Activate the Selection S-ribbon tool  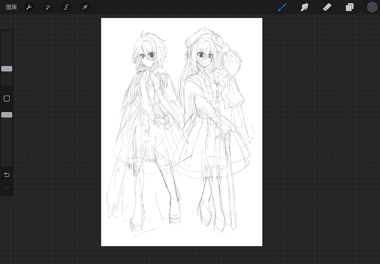(x=66, y=7)
